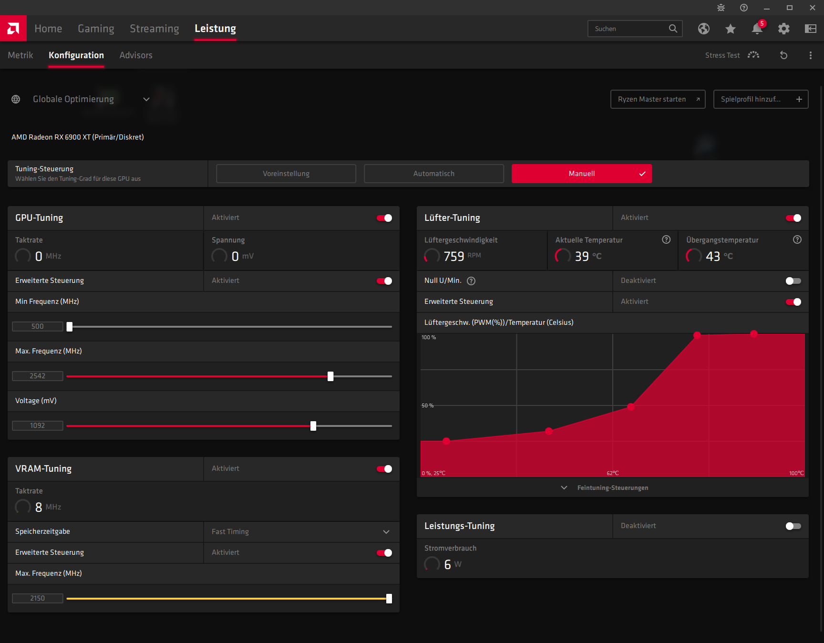The image size is (824, 643).
Task: Select Automatisch tuning mode
Action: [x=434, y=174]
